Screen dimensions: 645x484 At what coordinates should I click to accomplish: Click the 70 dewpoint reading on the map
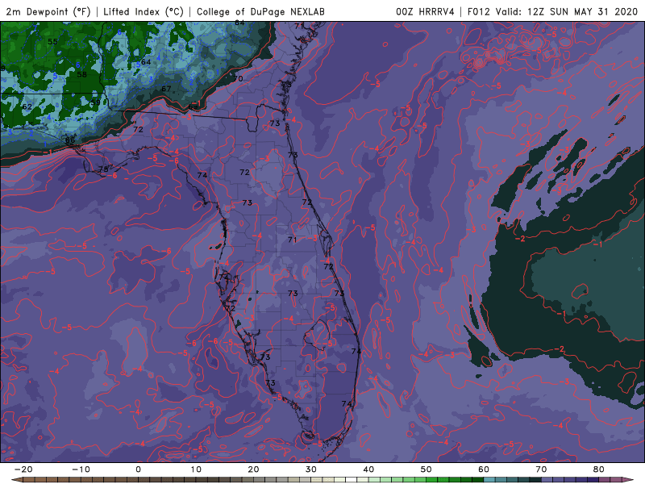point(238,78)
